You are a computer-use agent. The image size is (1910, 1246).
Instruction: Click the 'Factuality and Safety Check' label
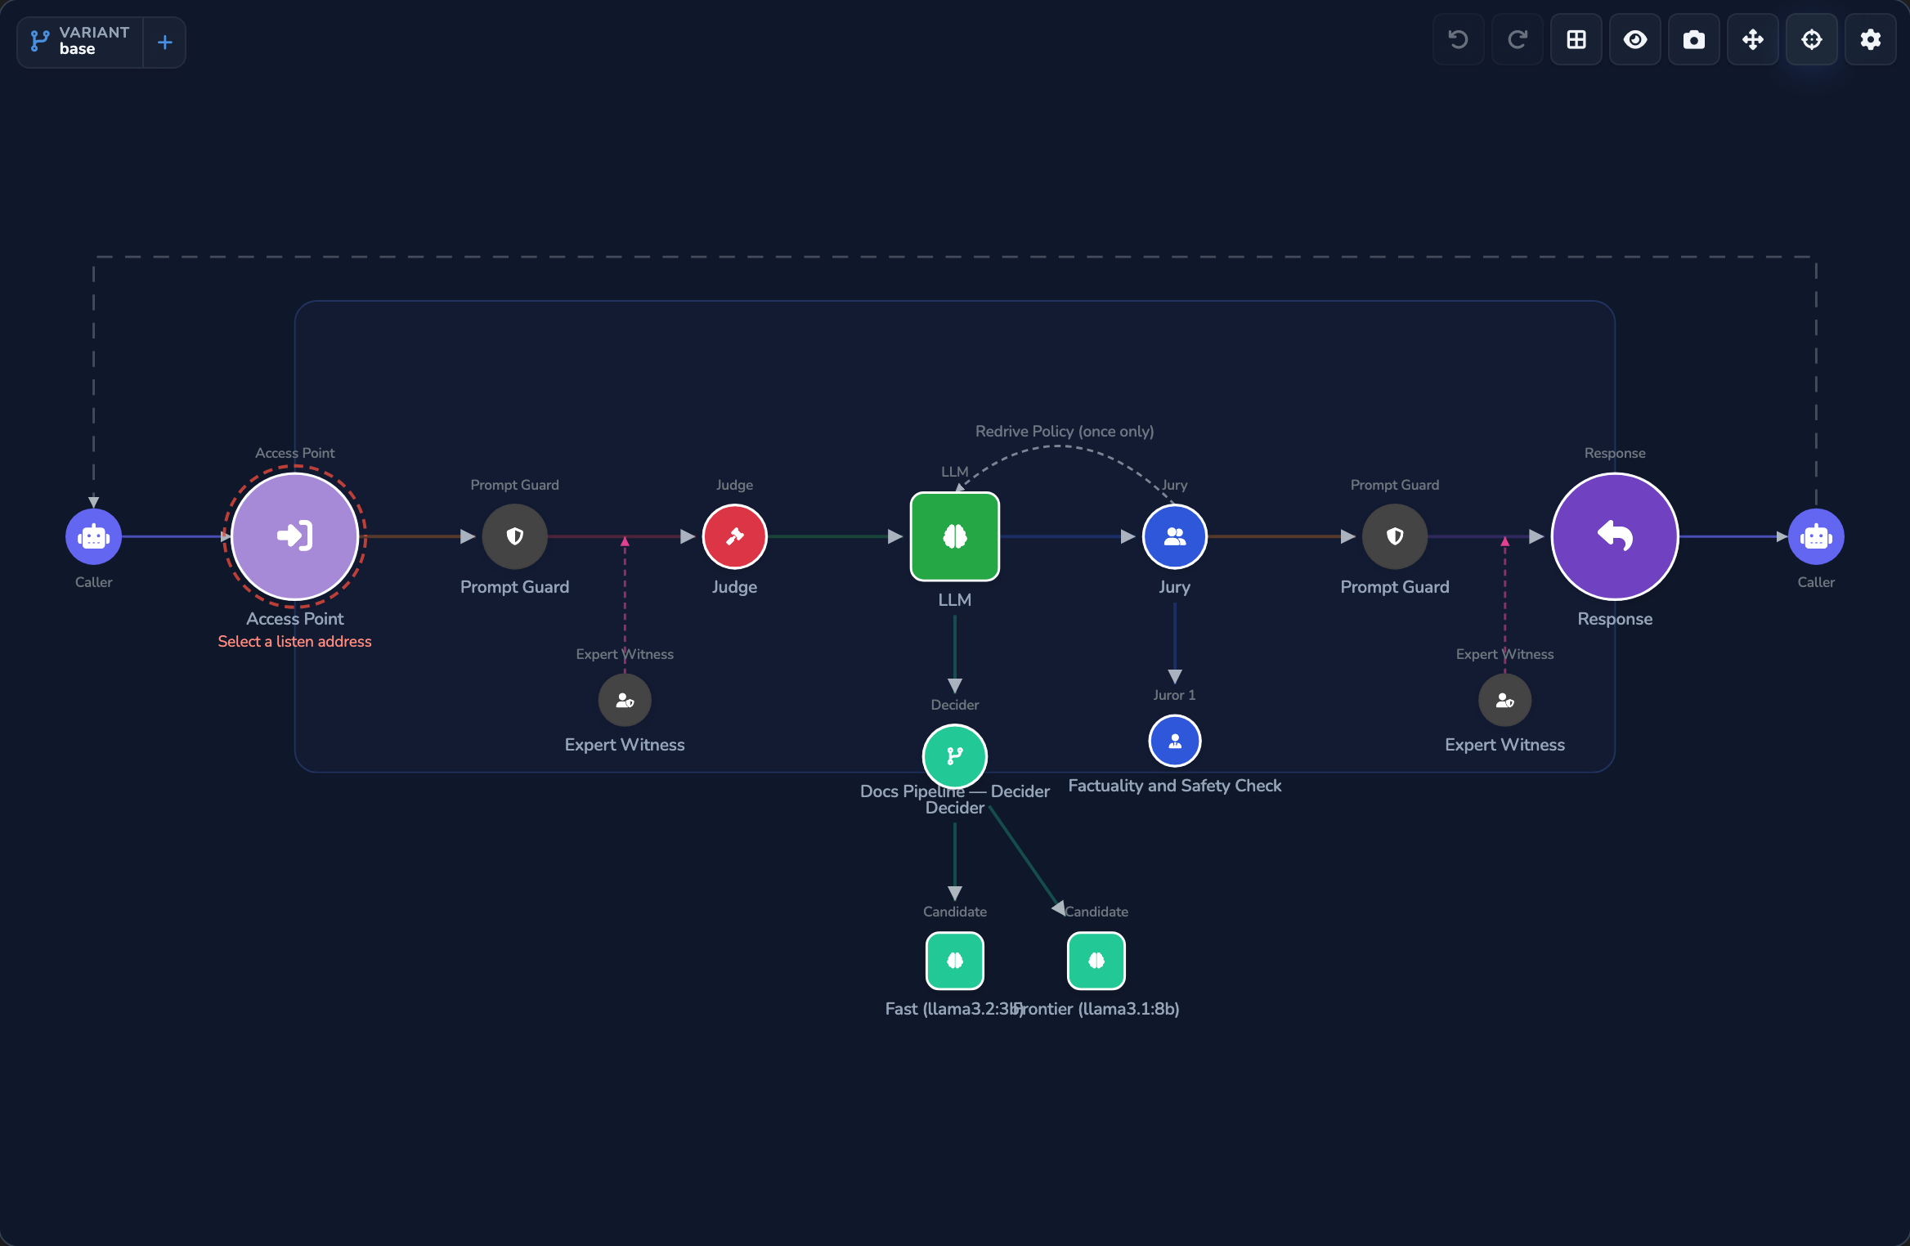[1174, 786]
